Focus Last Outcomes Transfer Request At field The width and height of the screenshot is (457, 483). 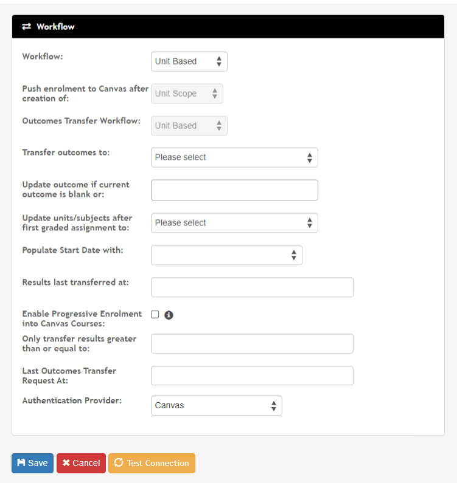pyautogui.click(x=252, y=375)
